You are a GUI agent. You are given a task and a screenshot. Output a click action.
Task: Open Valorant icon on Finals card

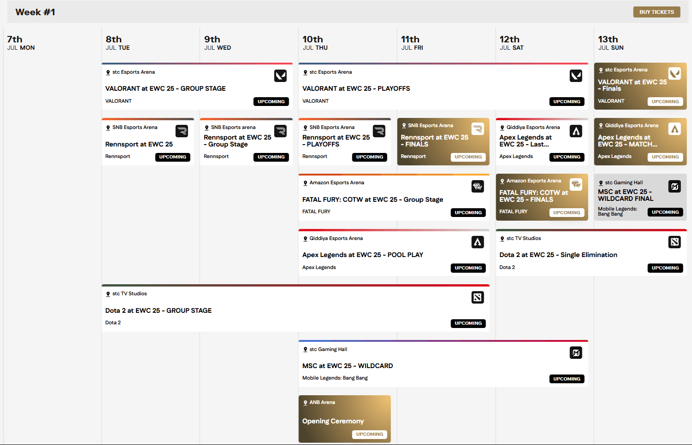674,74
